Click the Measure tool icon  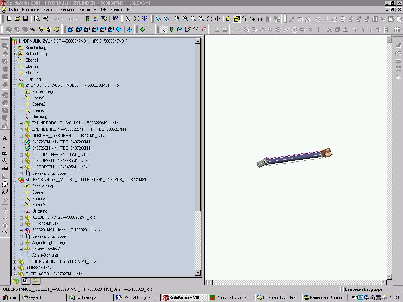[128, 19]
